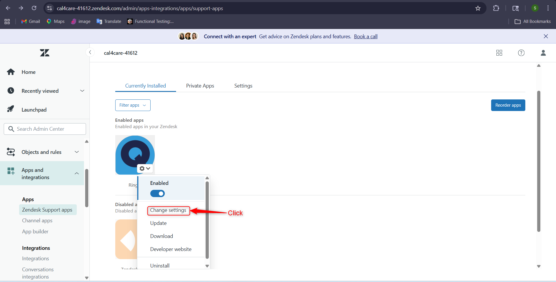Open the Translate bookmark
Viewport: 556px width, 282px height.
tap(109, 21)
